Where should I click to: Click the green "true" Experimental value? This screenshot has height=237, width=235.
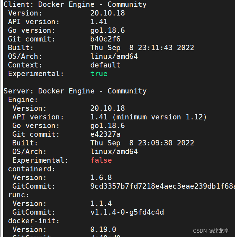99,74
